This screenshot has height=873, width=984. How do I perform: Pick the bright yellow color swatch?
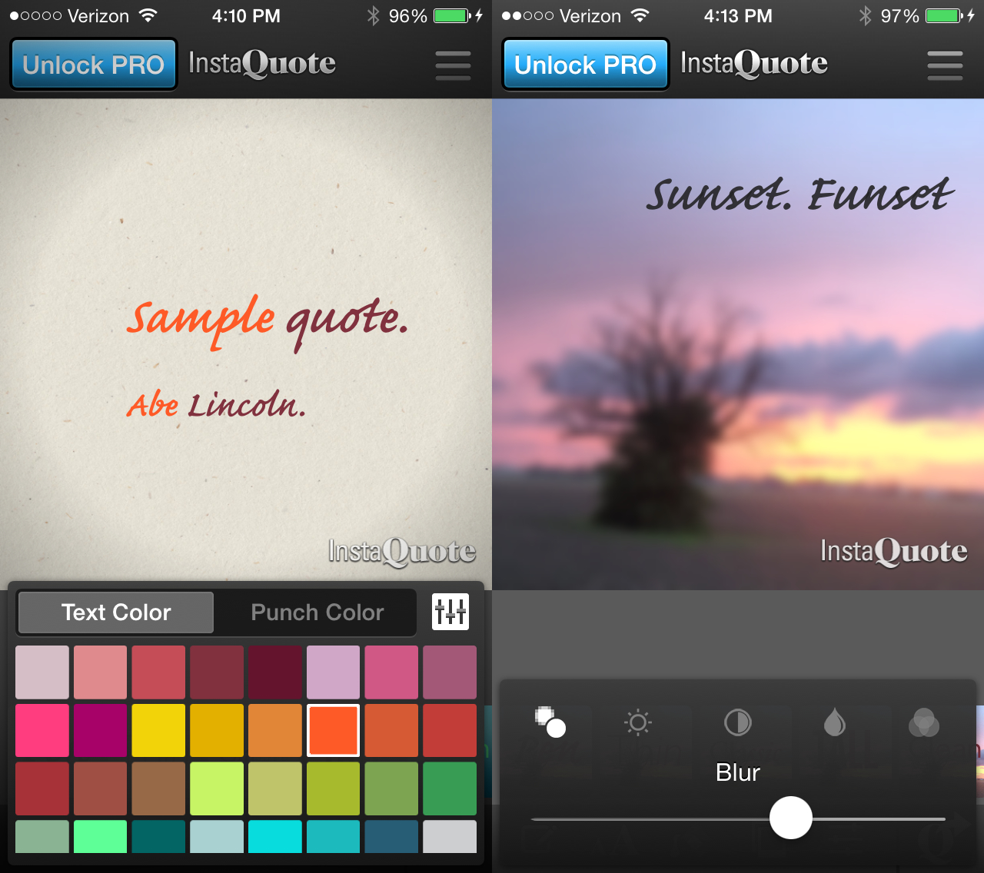(x=158, y=730)
